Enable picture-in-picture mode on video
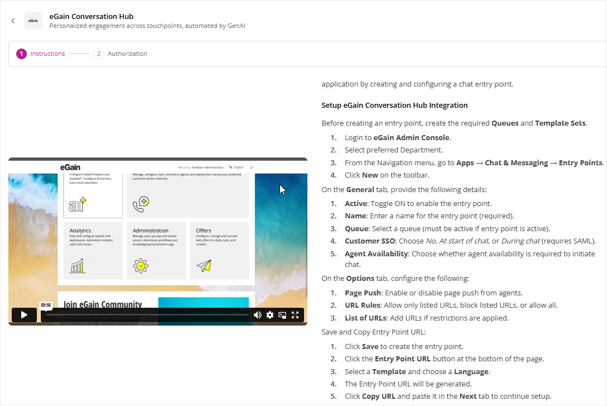The width and height of the screenshot is (607, 406). click(x=282, y=315)
